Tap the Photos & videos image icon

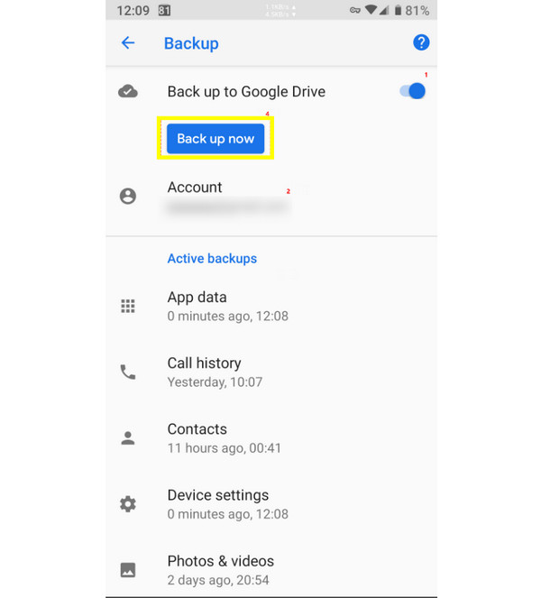pyautogui.click(x=128, y=570)
